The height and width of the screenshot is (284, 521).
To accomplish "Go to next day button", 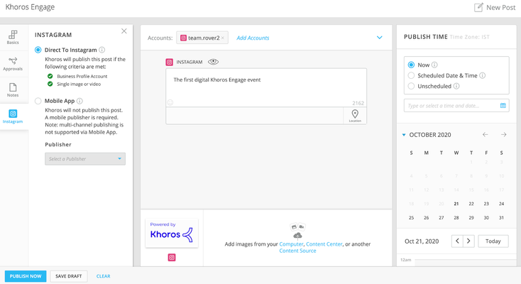I will [x=468, y=241].
